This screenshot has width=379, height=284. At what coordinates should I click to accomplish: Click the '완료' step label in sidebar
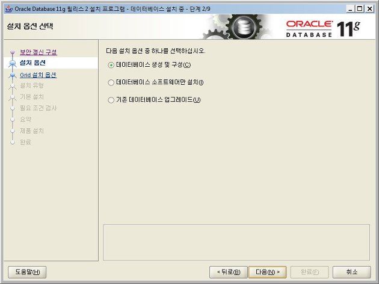(26, 142)
